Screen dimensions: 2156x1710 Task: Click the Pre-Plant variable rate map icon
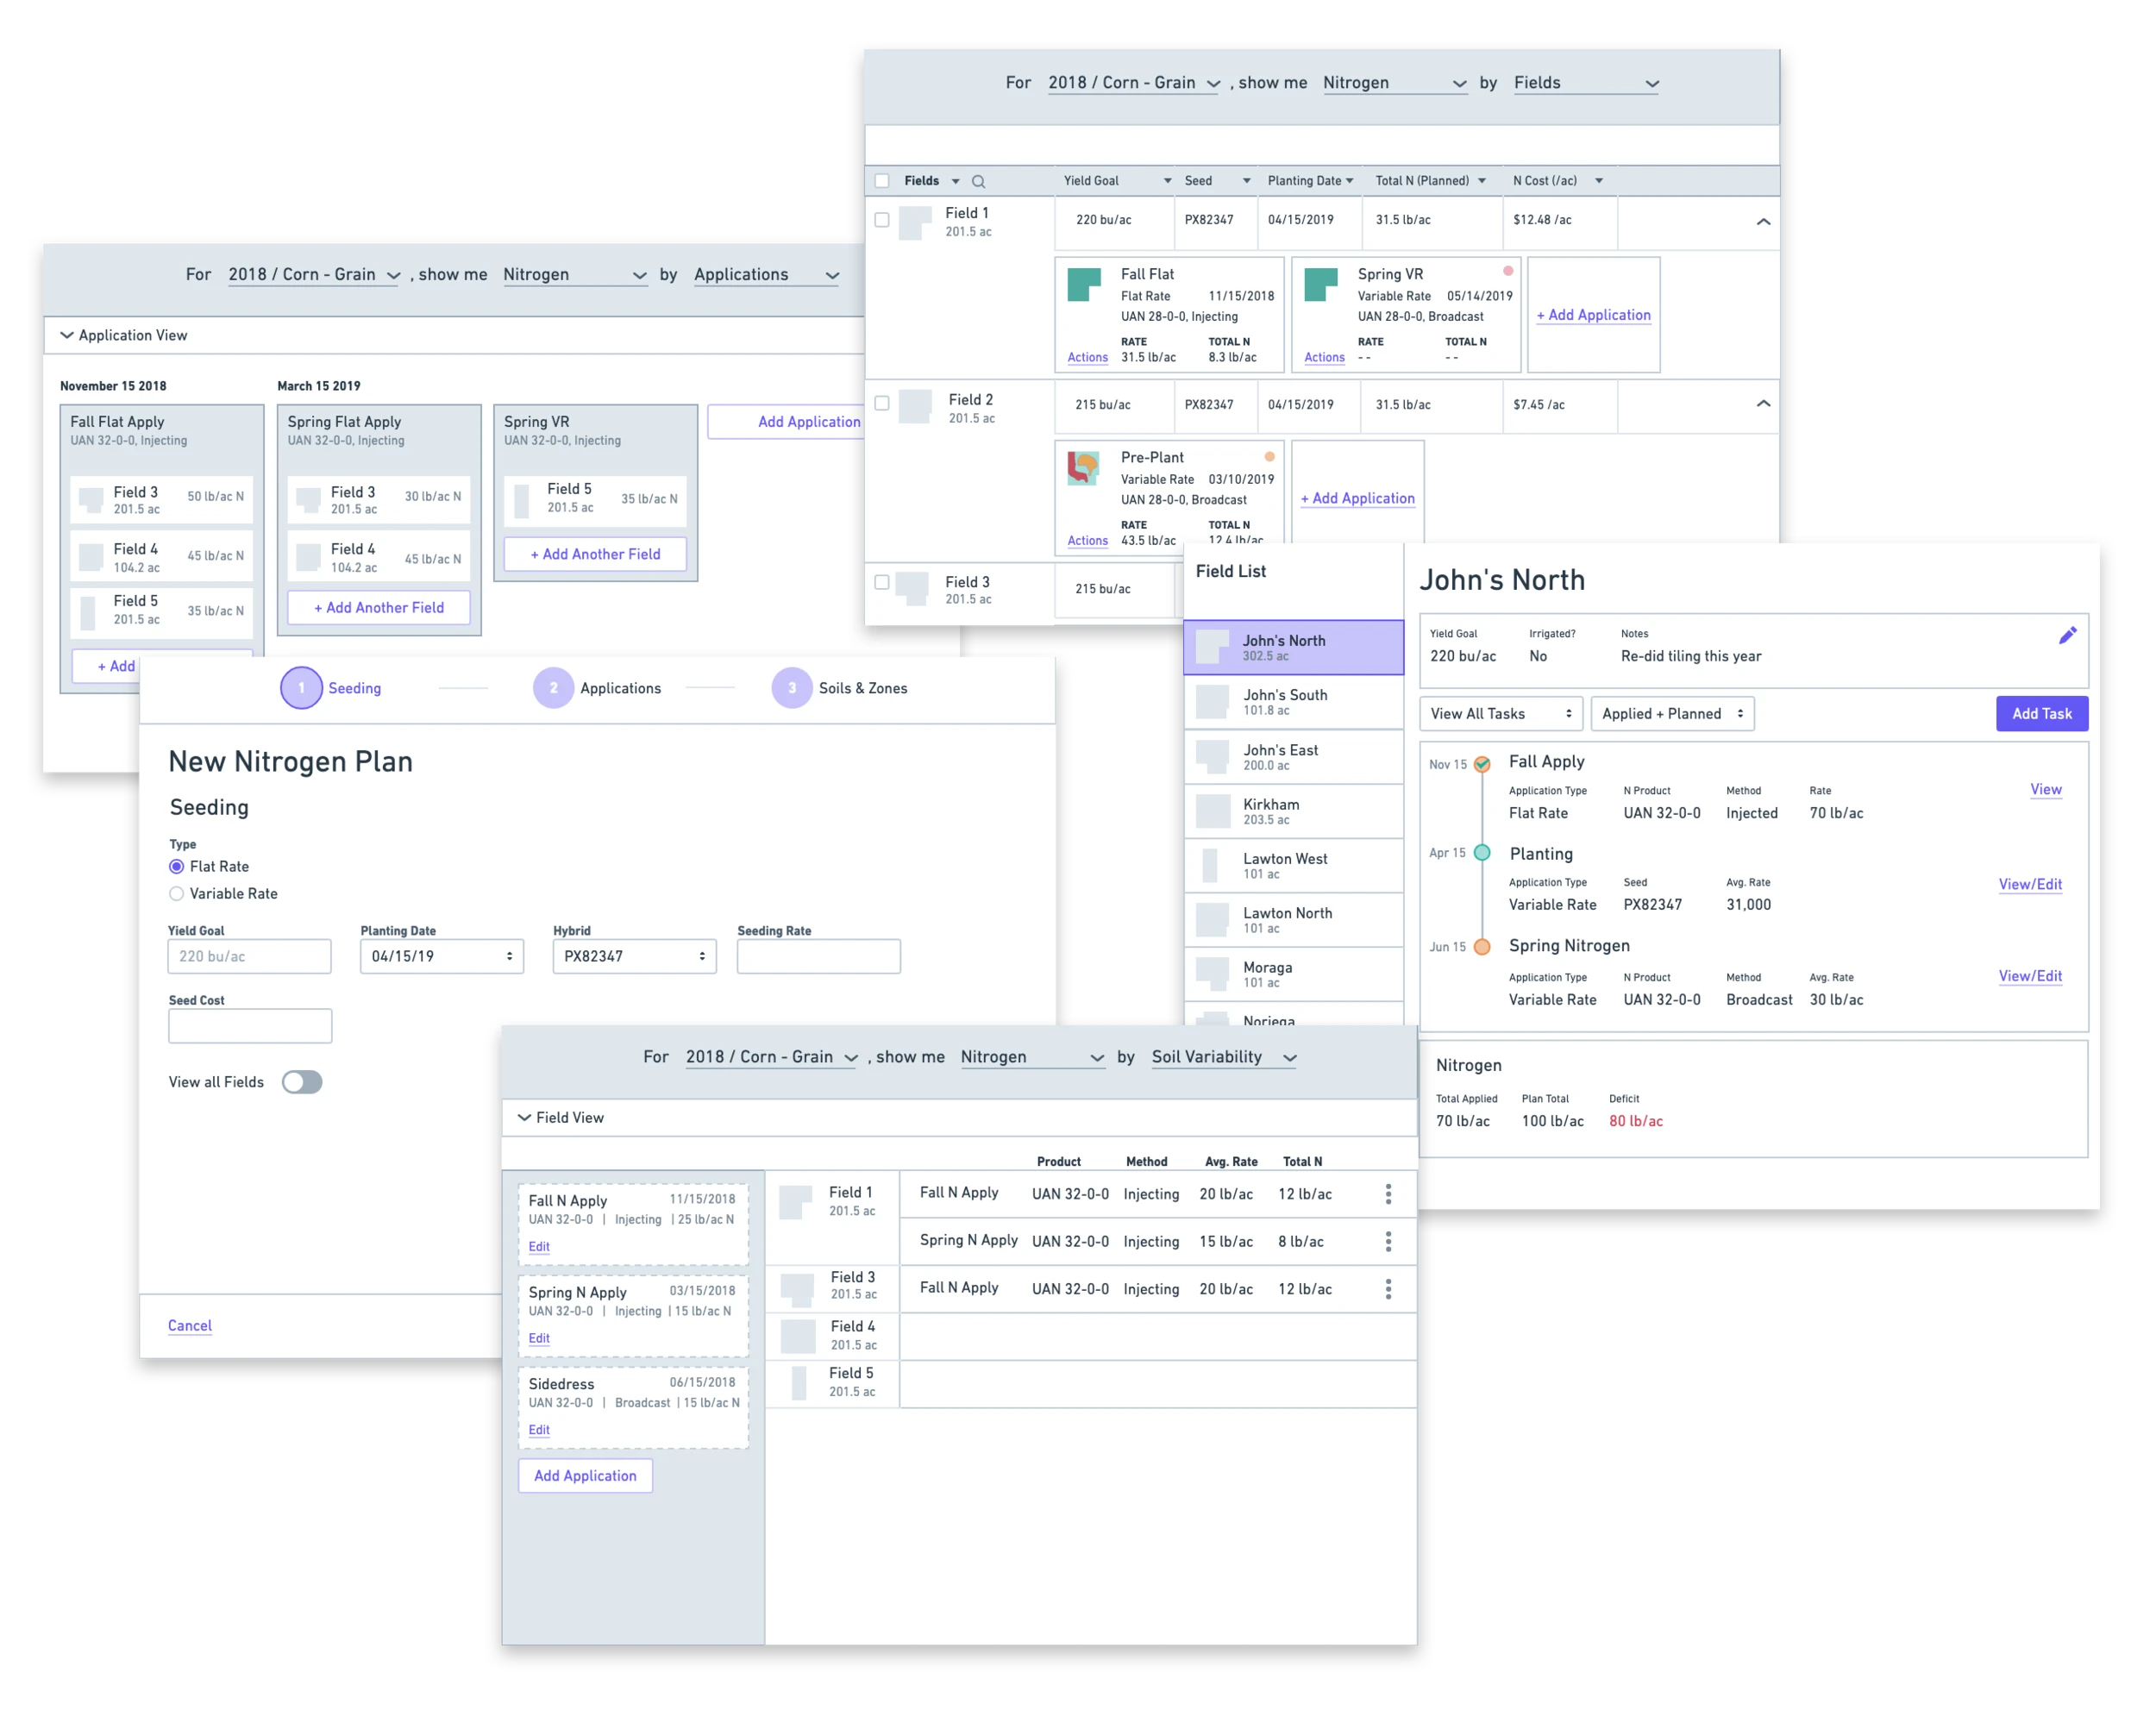1084,467
